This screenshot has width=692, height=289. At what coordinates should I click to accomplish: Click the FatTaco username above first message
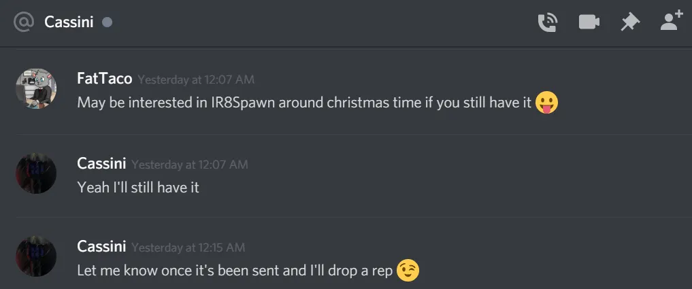105,79
